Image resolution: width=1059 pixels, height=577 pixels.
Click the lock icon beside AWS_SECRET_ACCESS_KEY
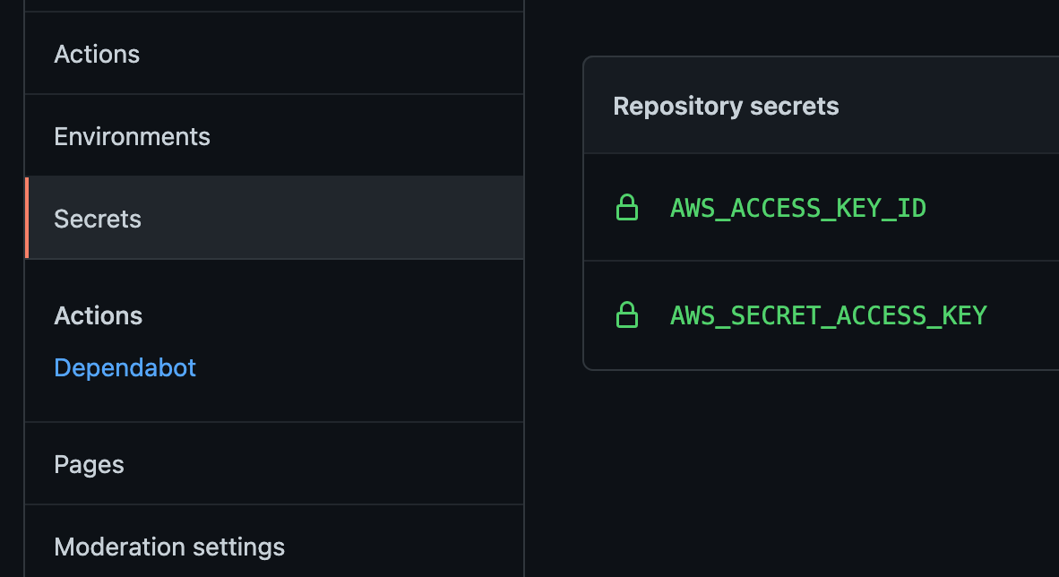point(627,314)
